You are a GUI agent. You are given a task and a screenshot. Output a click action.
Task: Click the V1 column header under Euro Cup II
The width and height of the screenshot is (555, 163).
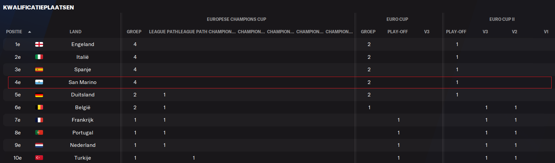coord(546,32)
